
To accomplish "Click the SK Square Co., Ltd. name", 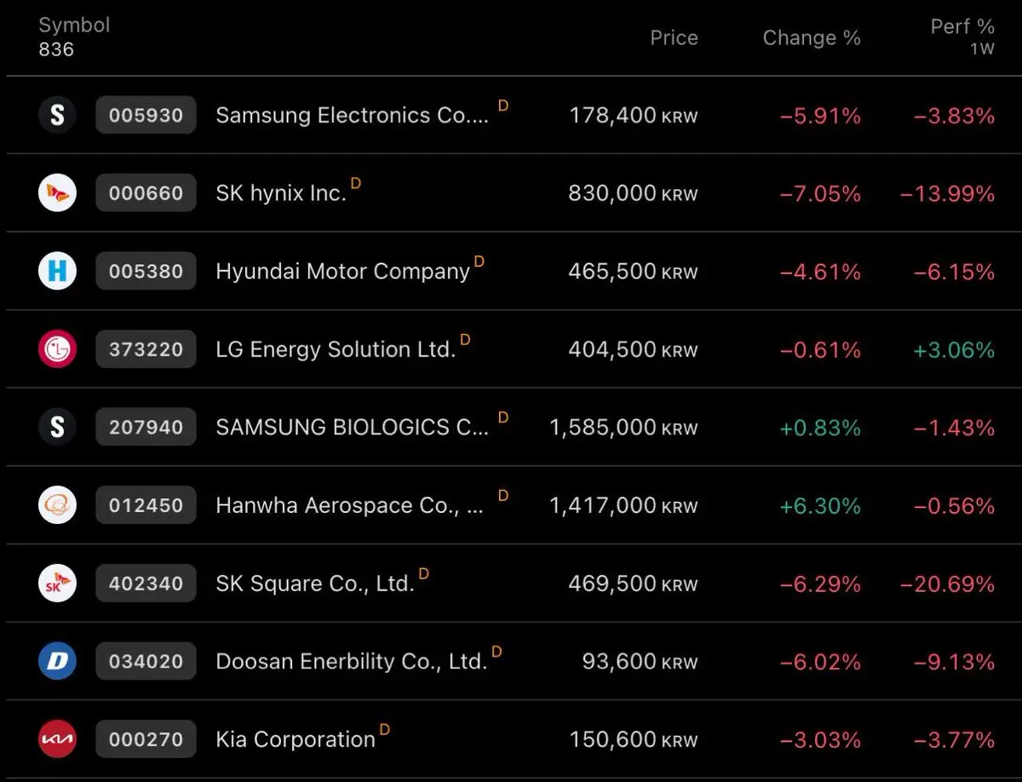I will [x=315, y=584].
